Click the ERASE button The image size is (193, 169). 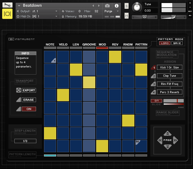pos(29,100)
